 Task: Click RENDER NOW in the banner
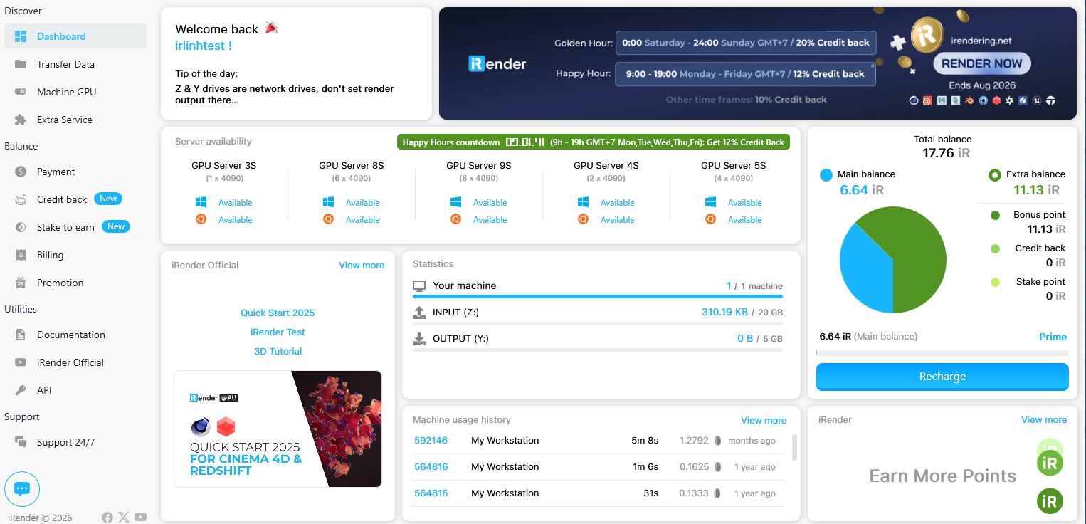[x=981, y=63]
